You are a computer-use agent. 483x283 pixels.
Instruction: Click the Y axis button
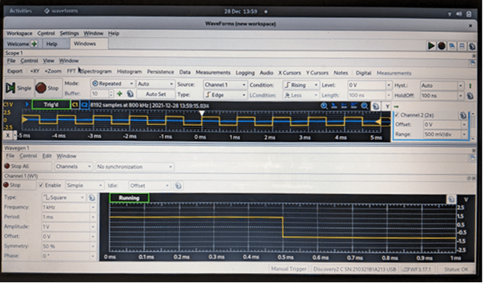click(387, 107)
